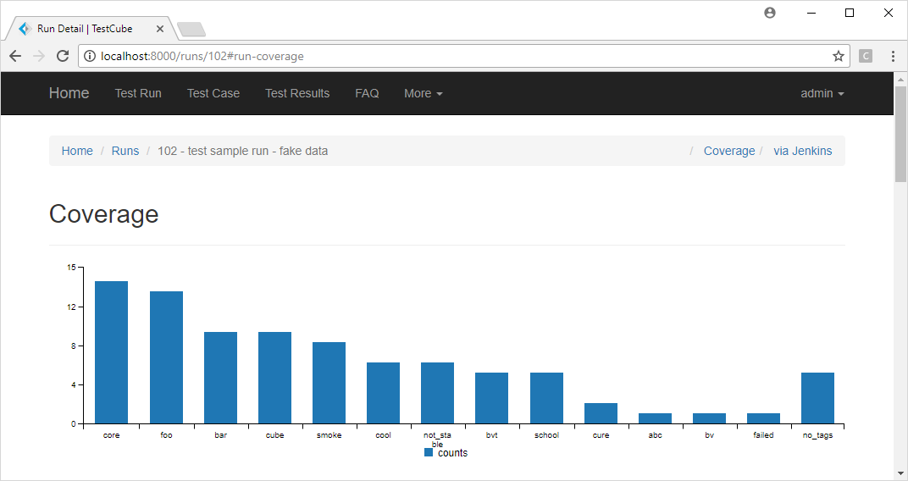This screenshot has height=481, width=908.
Task: Open FAQ navbar item
Action: pyautogui.click(x=367, y=93)
